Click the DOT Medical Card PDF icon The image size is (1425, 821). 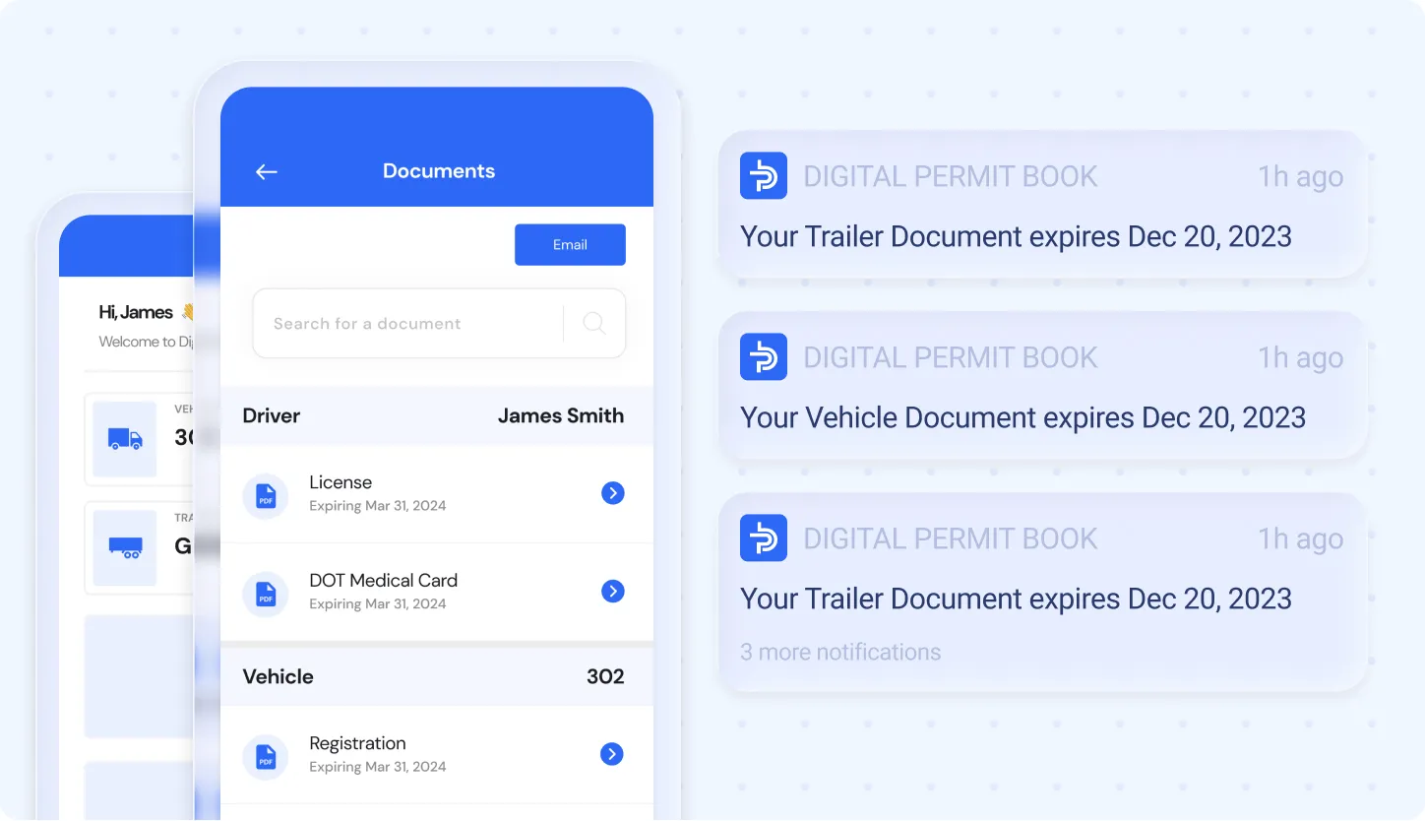(265, 591)
